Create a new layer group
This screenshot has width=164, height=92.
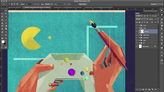point(149,89)
